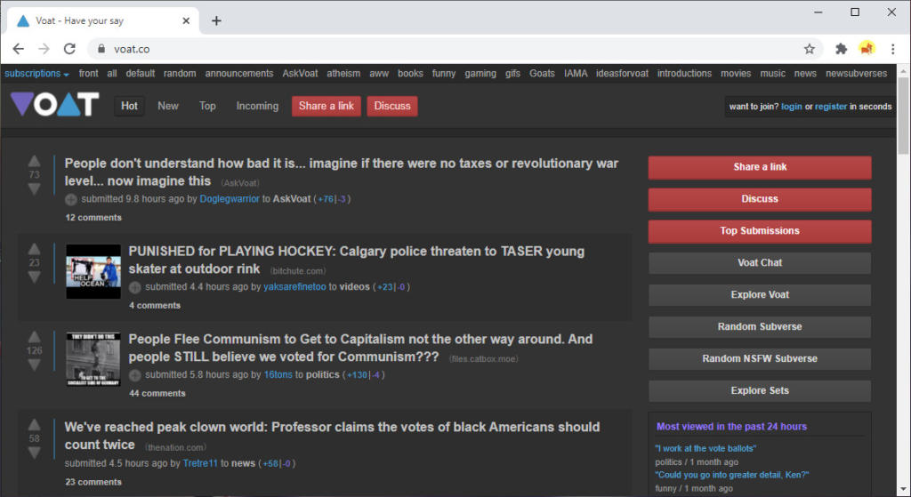The image size is (911, 497).
Task: Open the 'PUNISHED for PLAYING HOCKEY' post title
Action: (x=356, y=261)
